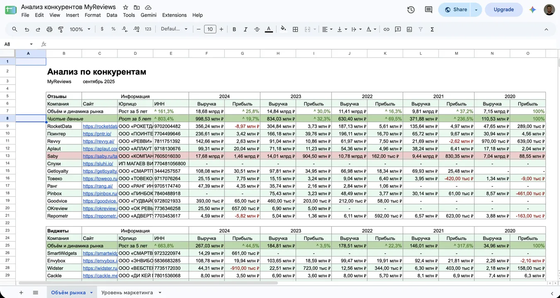The image size is (560, 298).
Task: Format as percent icon
Action: pos(113,29)
